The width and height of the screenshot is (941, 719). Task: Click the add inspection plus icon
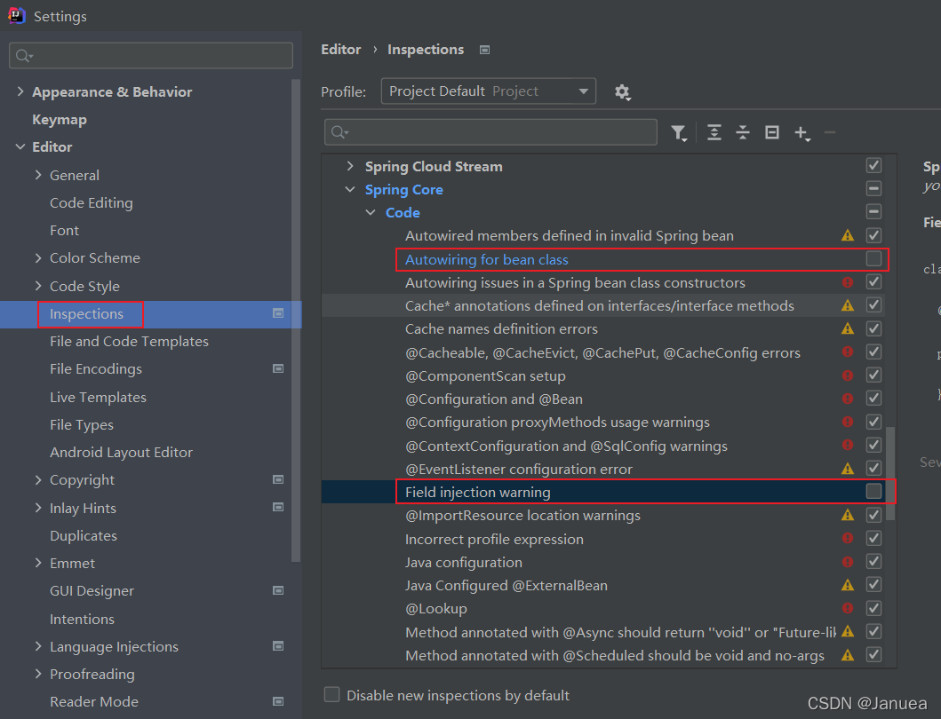point(801,132)
